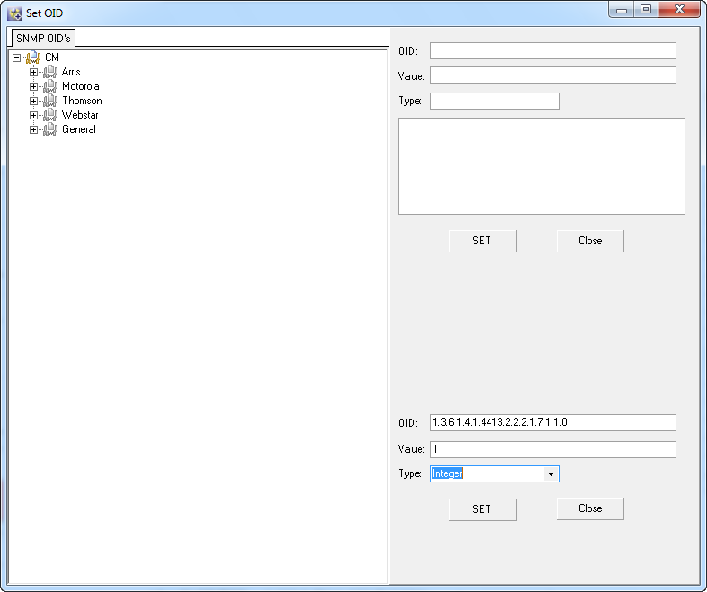
Task: Click the Set OID title bar app icon
Action: click(14, 13)
